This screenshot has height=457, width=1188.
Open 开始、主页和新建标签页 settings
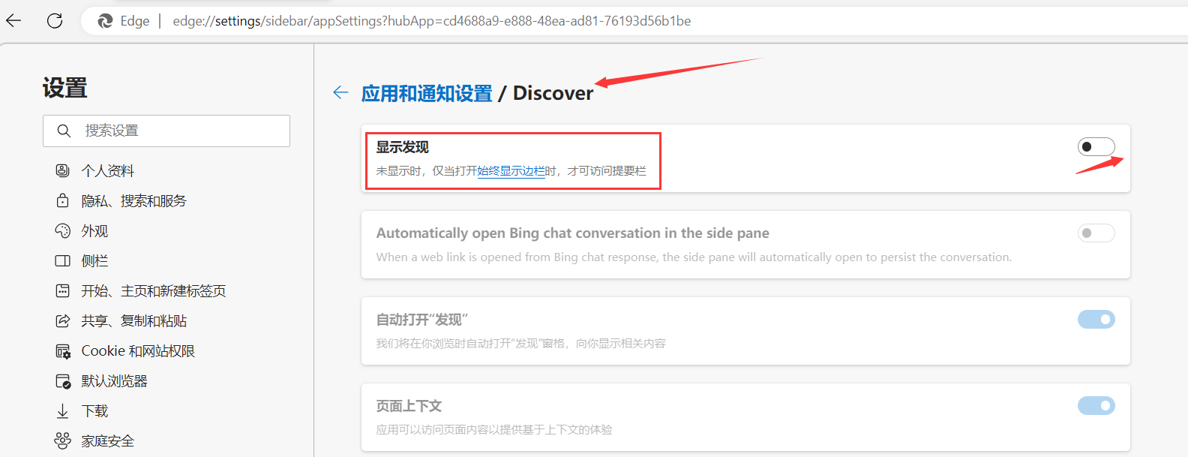(x=154, y=290)
